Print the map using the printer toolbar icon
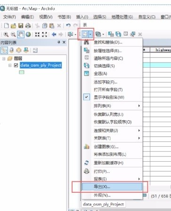The height and width of the screenshot is (211, 171). tap(28, 25)
